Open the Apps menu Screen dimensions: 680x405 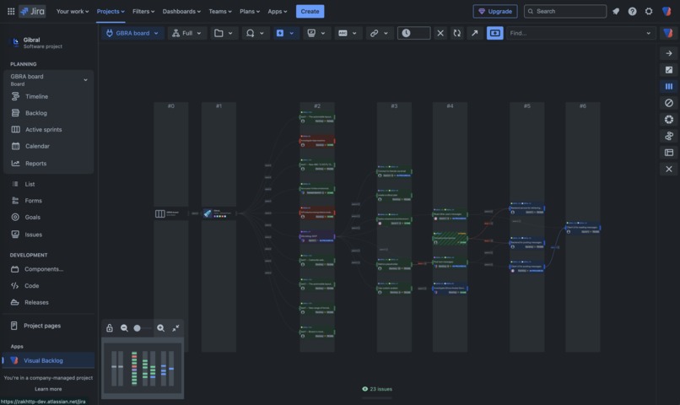277,11
